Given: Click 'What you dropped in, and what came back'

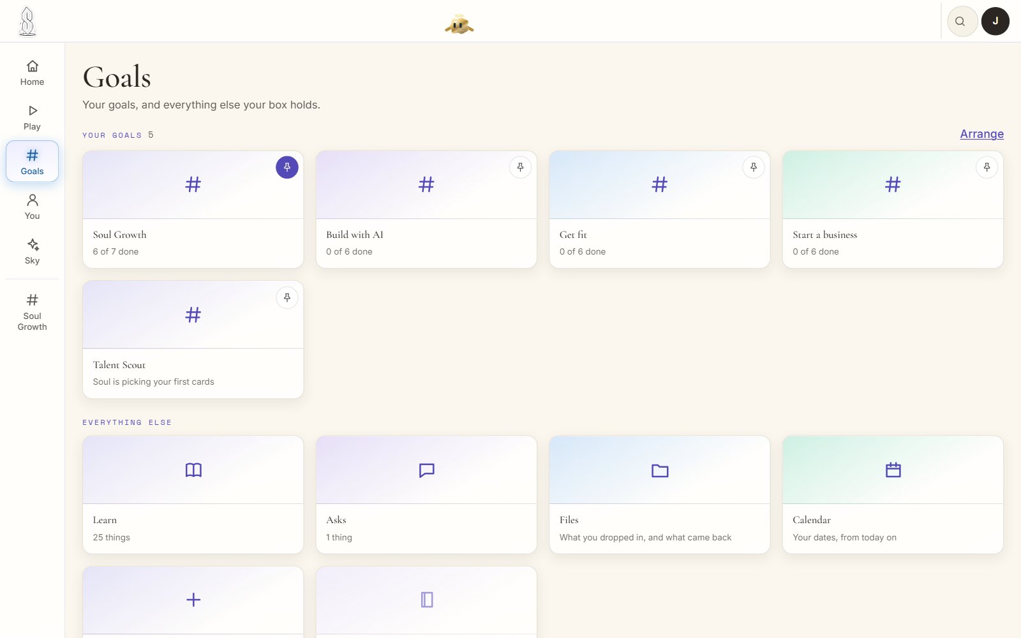Looking at the screenshot, I should click(x=646, y=537).
